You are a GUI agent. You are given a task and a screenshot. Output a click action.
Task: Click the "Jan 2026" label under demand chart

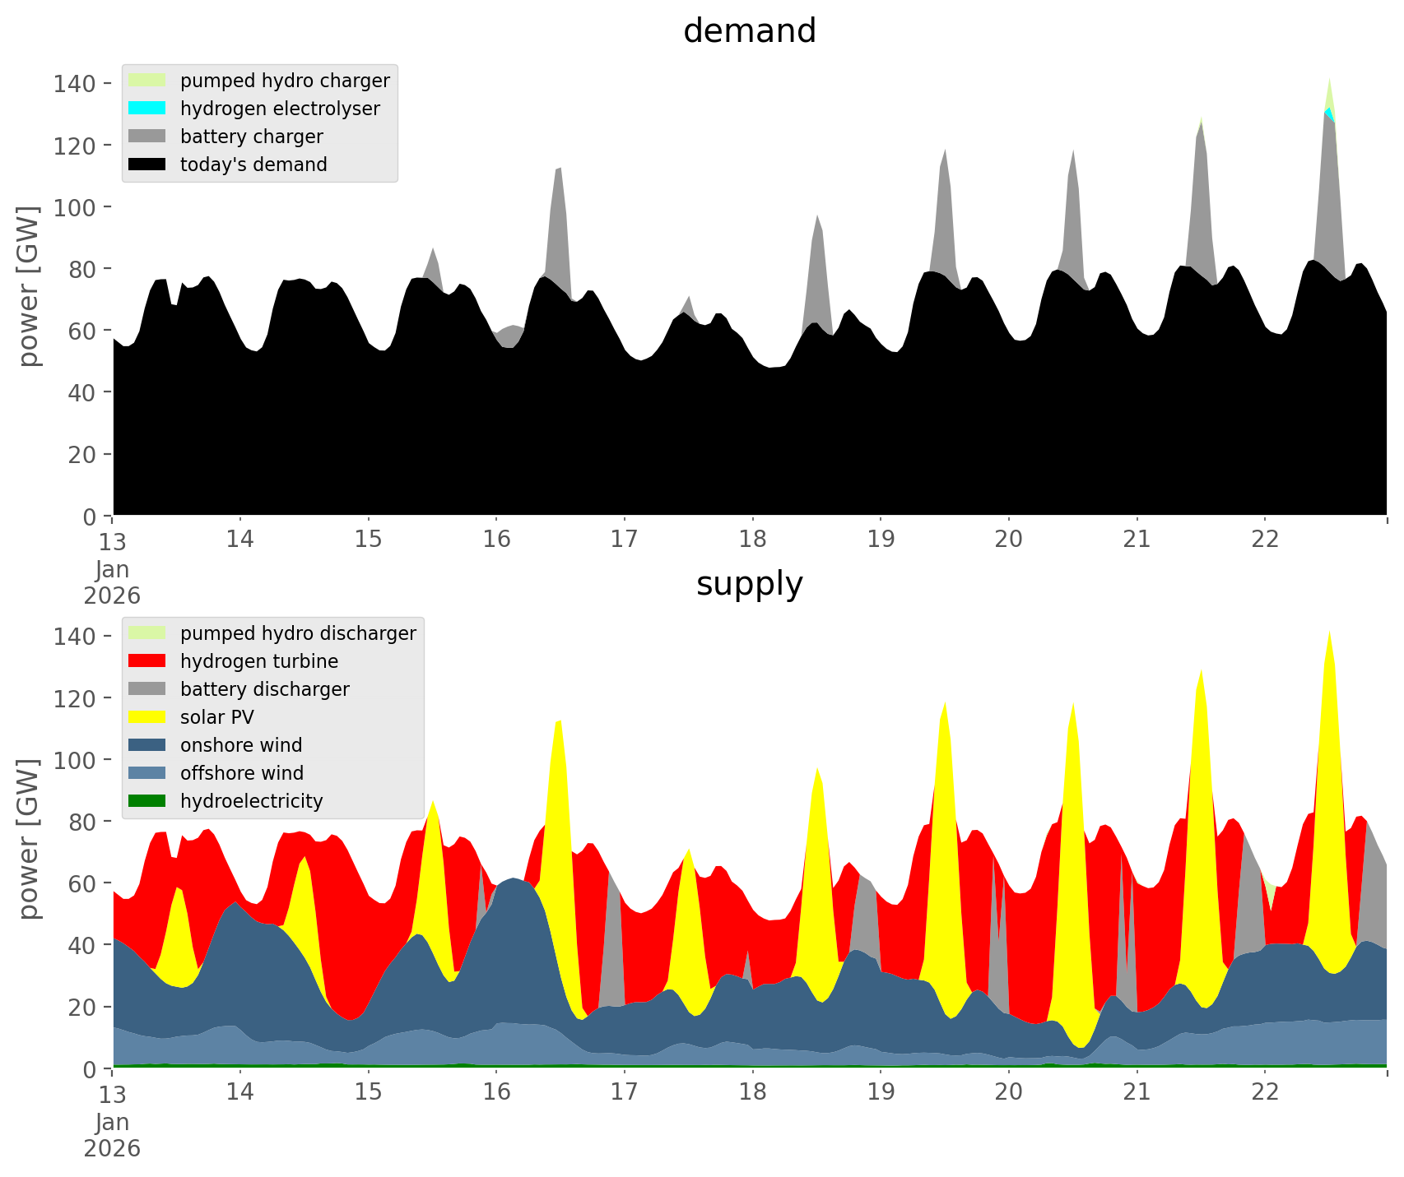112,582
